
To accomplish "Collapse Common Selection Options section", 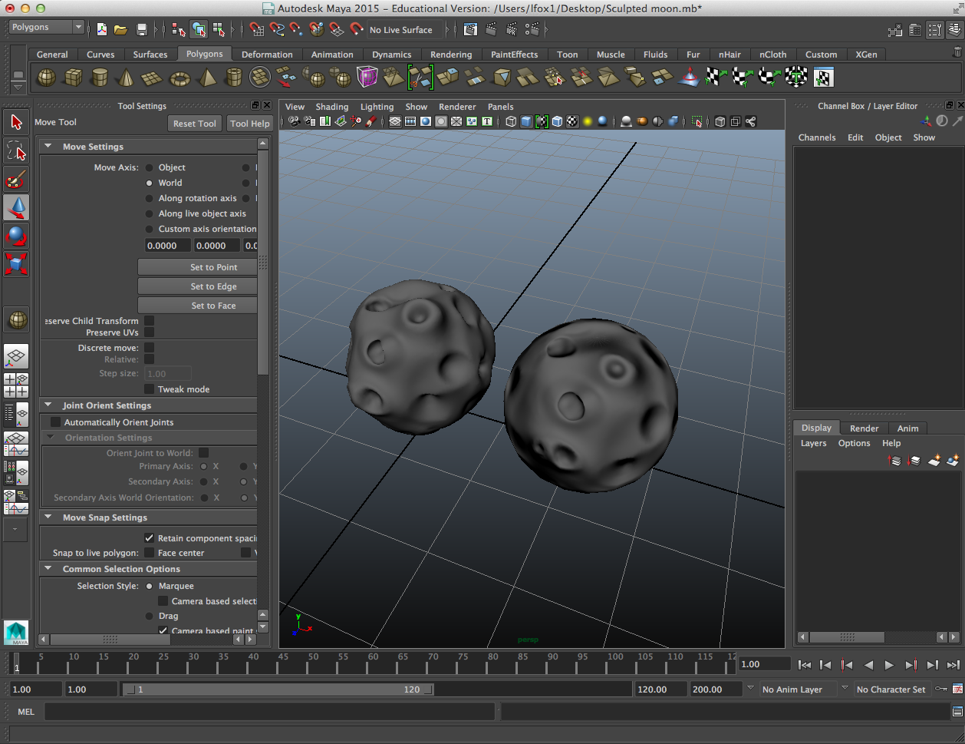I will (x=48, y=569).
